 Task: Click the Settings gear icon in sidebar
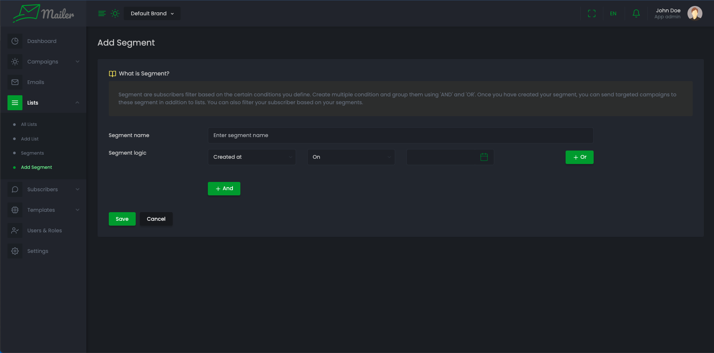[x=15, y=251]
